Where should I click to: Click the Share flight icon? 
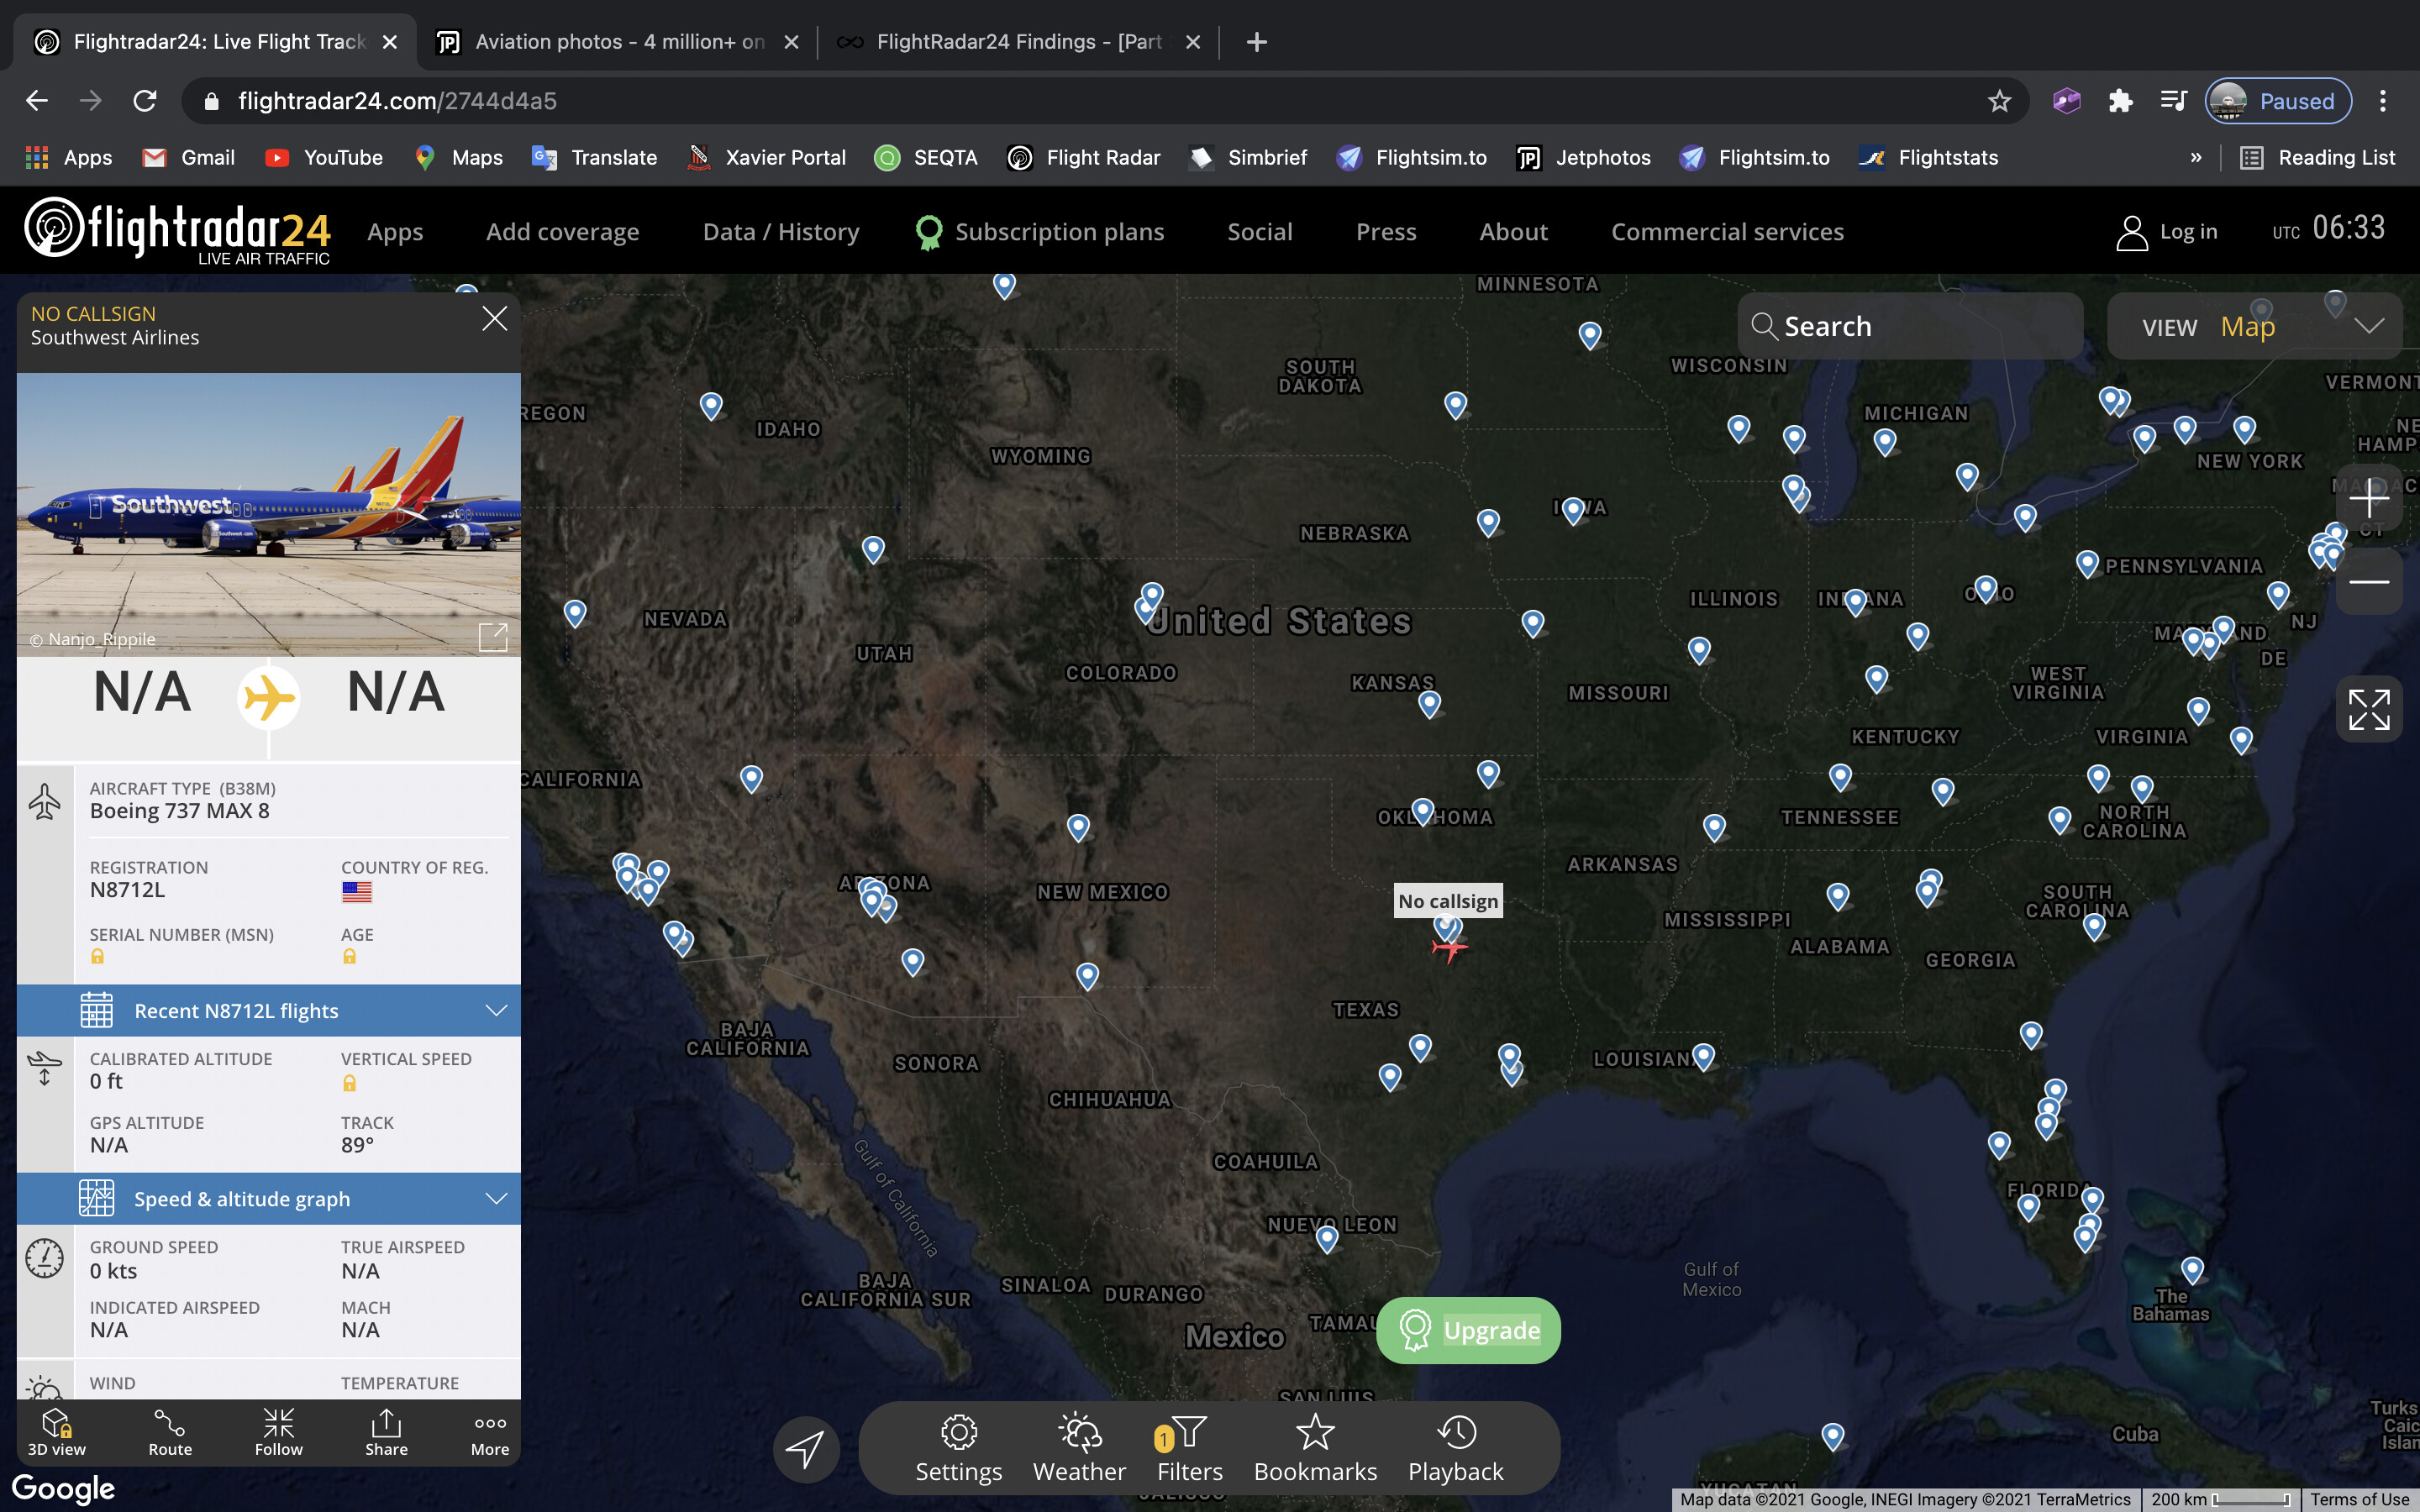pyautogui.click(x=386, y=1431)
